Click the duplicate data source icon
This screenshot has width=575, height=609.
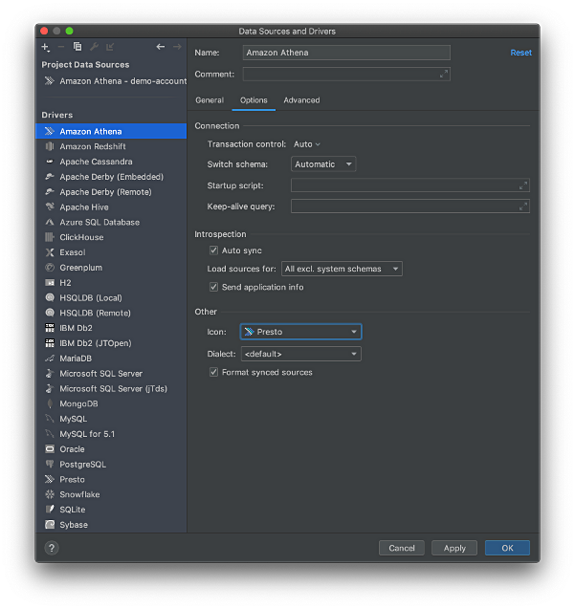(77, 47)
